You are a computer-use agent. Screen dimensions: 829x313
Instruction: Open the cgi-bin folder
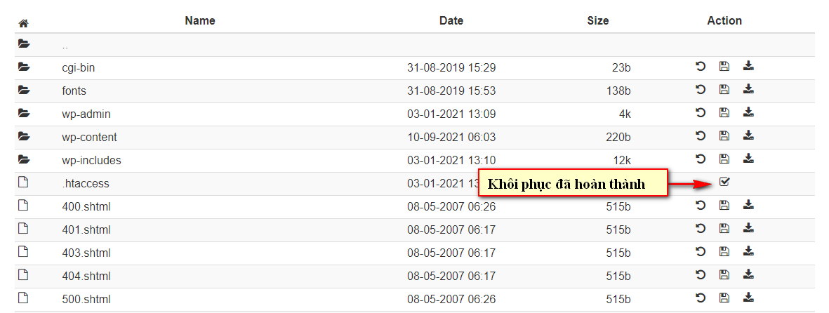(78, 67)
